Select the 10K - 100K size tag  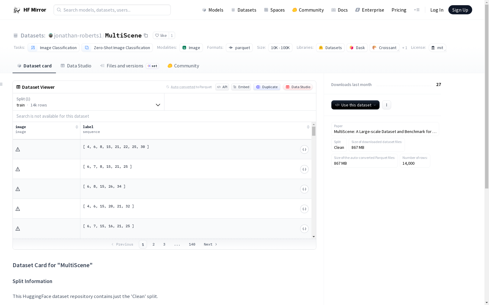click(280, 48)
